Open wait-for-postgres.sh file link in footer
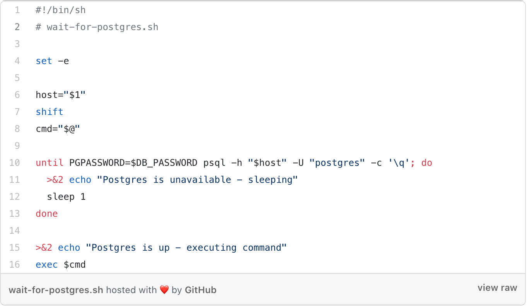Screen dimensions: 529x307 [56, 290]
